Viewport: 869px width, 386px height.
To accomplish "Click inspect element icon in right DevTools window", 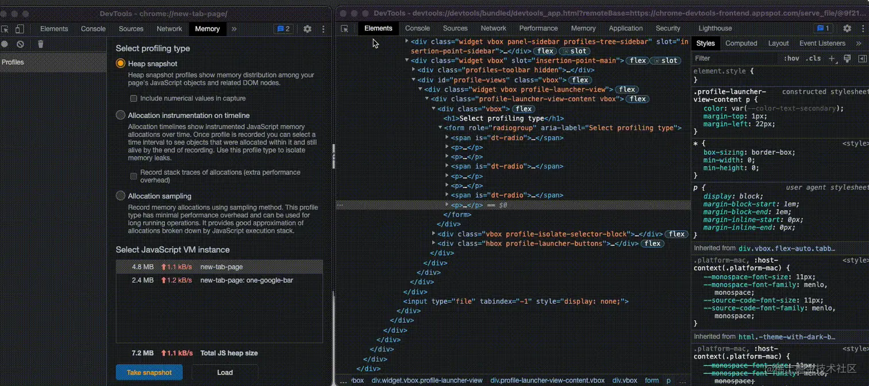I will tap(344, 28).
